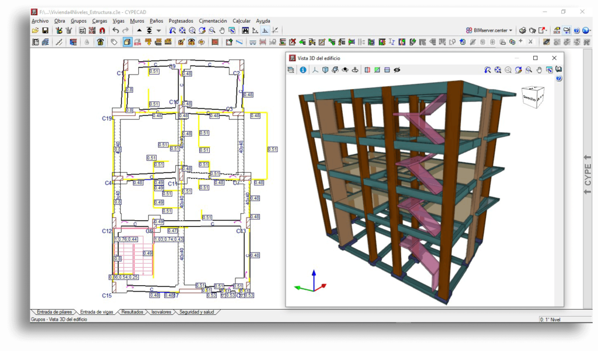Click the blue info icon in 3D view
598x351 pixels.
click(x=303, y=70)
